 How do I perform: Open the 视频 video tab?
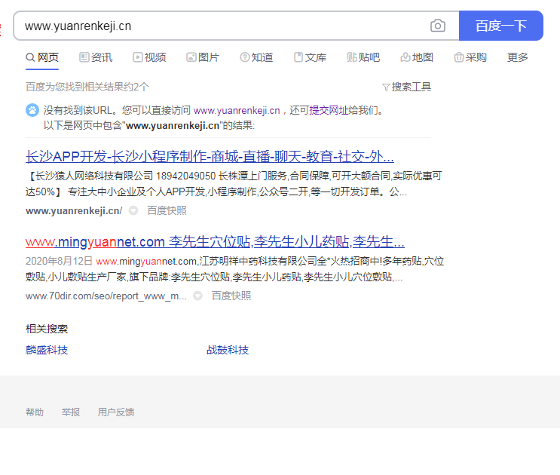coord(149,57)
